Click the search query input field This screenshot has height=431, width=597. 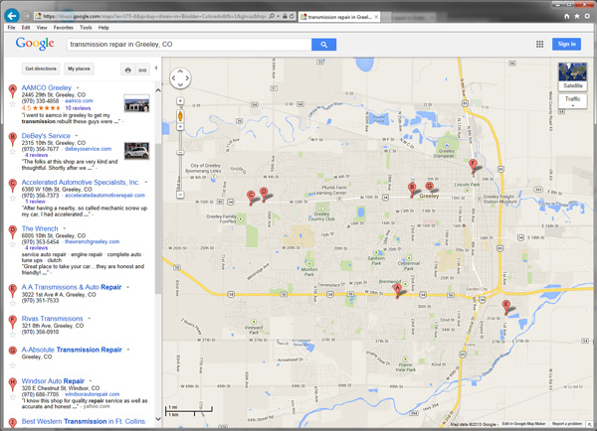pos(189,45)
